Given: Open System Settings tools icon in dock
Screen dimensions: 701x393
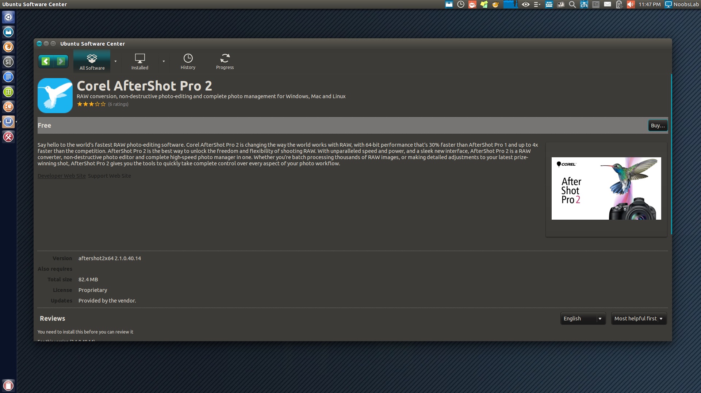Looking at the screenshot, I should (x=8, y=137).
